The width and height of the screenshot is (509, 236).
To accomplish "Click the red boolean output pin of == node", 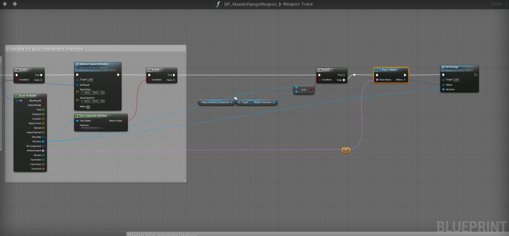I will point(311,90).
